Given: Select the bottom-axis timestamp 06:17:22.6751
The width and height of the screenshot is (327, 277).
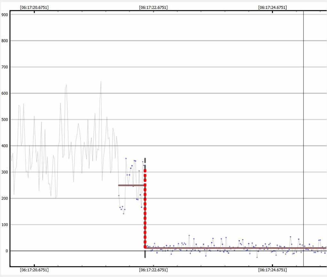Looking at the screenshot, I should point(153,270).
